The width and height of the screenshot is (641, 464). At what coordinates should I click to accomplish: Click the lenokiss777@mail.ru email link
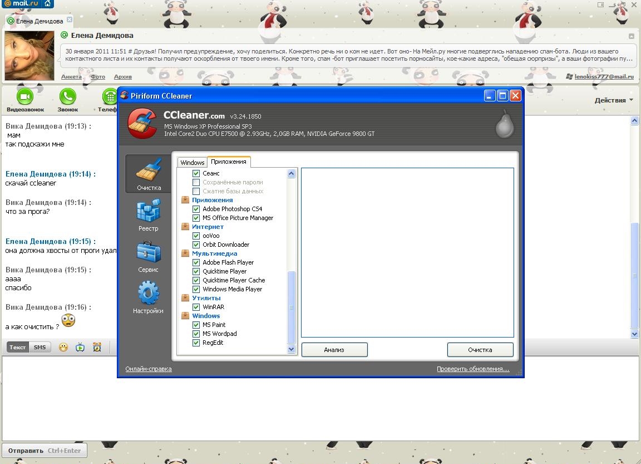604,76
